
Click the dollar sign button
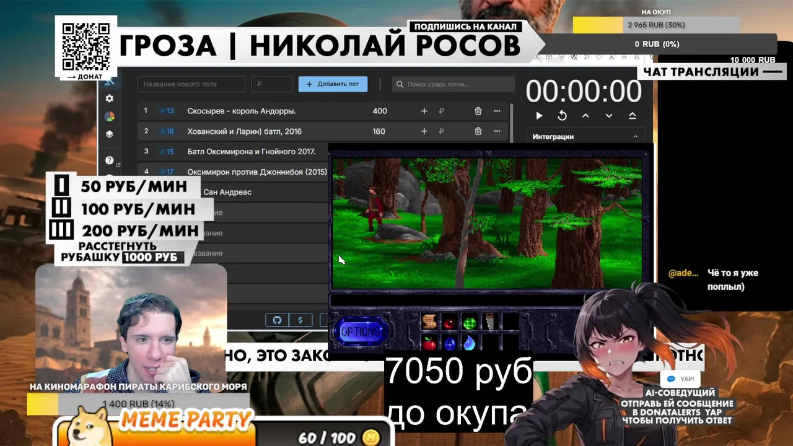click(300, 320)
